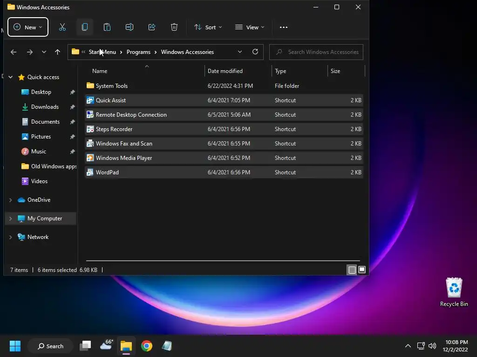The image size is (477, 357).
Task: Click the network icon in system tray
Action: 421,346
